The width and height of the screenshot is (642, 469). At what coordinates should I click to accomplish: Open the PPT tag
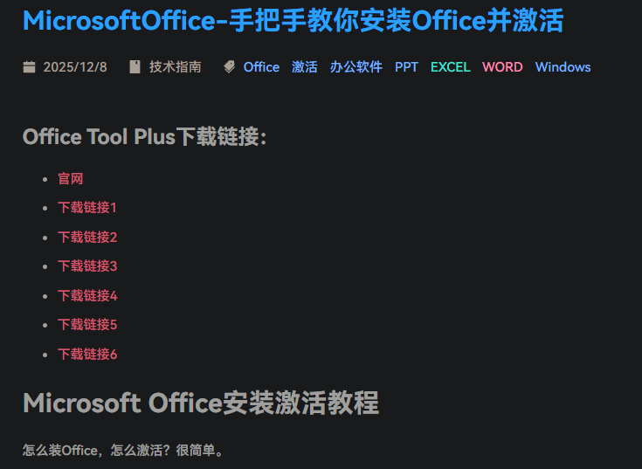tap(406, 67)
